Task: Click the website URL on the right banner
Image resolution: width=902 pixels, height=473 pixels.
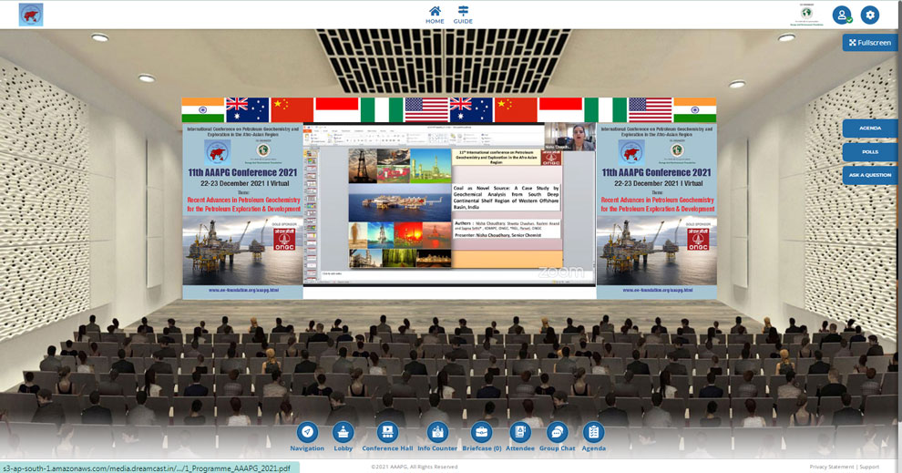Action: (x=657, y=290)
